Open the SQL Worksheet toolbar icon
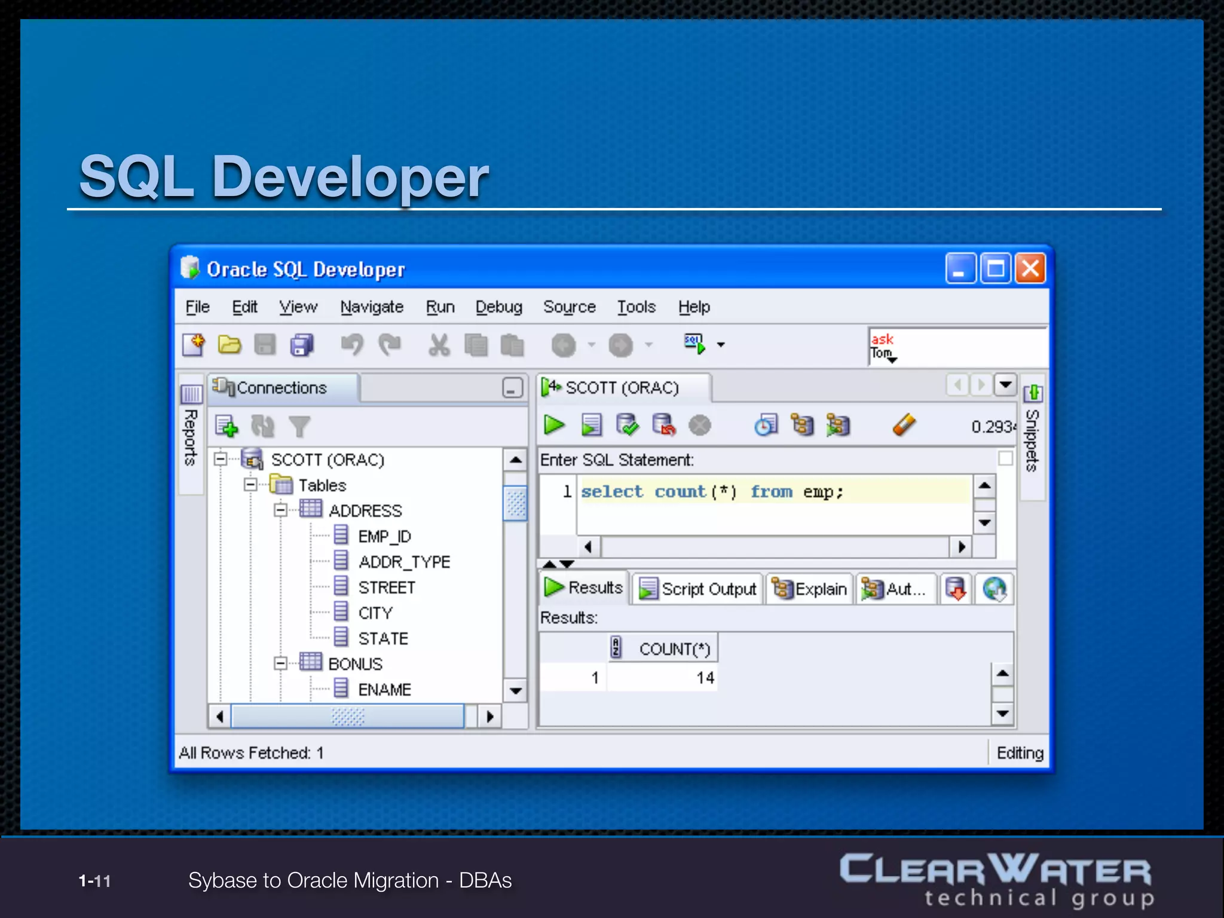The image size is (1224, 918). point(694,344)
